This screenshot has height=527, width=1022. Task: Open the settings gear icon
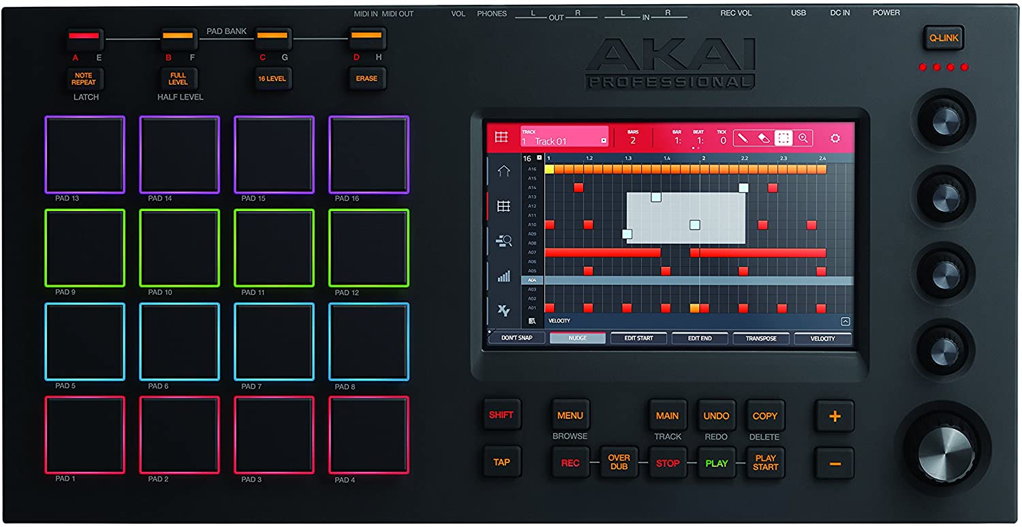tap(835, 138)
